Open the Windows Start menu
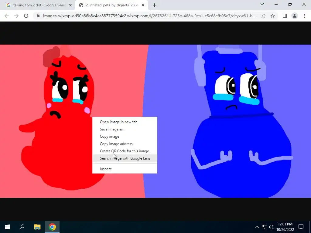Screen dimensions: 311x233 tap(7, 227)
